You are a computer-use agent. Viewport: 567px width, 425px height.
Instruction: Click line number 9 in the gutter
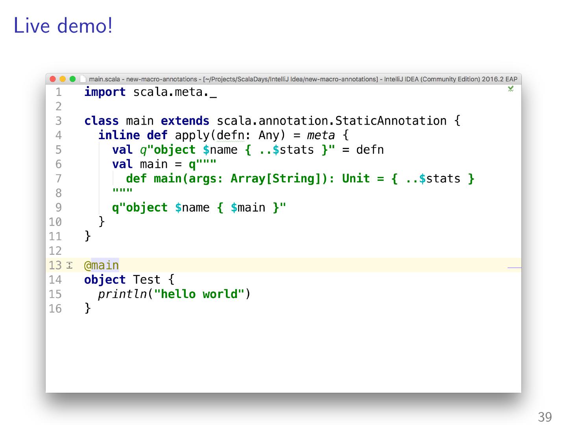[59, 208]
